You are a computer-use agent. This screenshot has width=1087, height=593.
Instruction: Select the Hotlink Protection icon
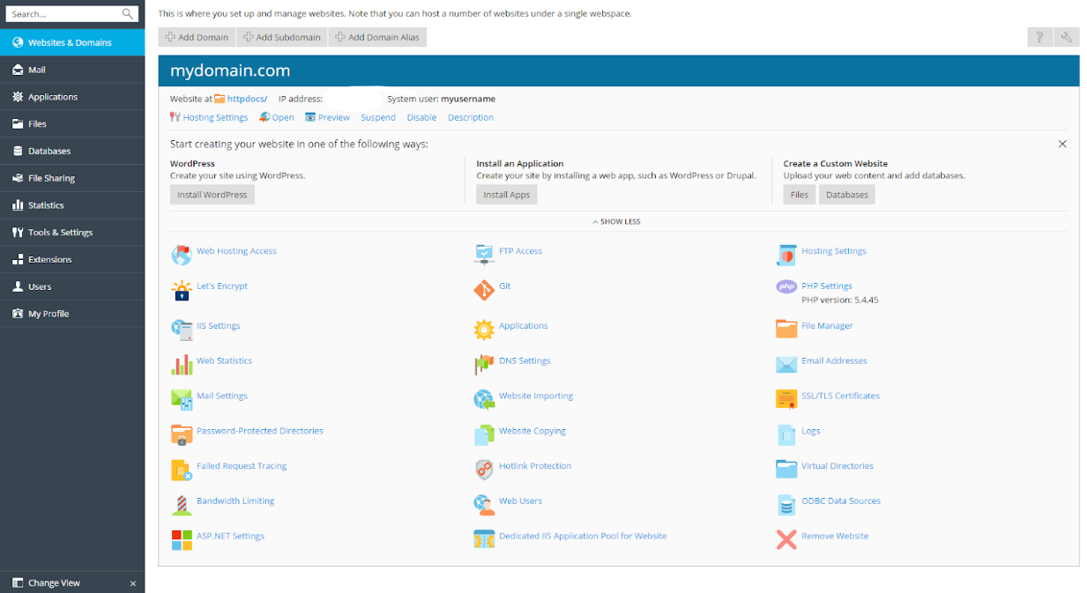click(x=484, y=469)
